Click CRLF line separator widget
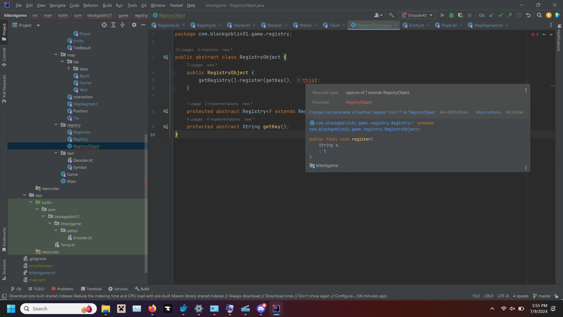563x317 pixels. click(489, 296)
